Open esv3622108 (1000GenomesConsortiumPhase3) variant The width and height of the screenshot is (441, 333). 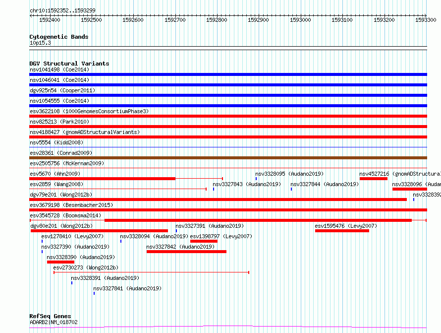tap(89, 111)
